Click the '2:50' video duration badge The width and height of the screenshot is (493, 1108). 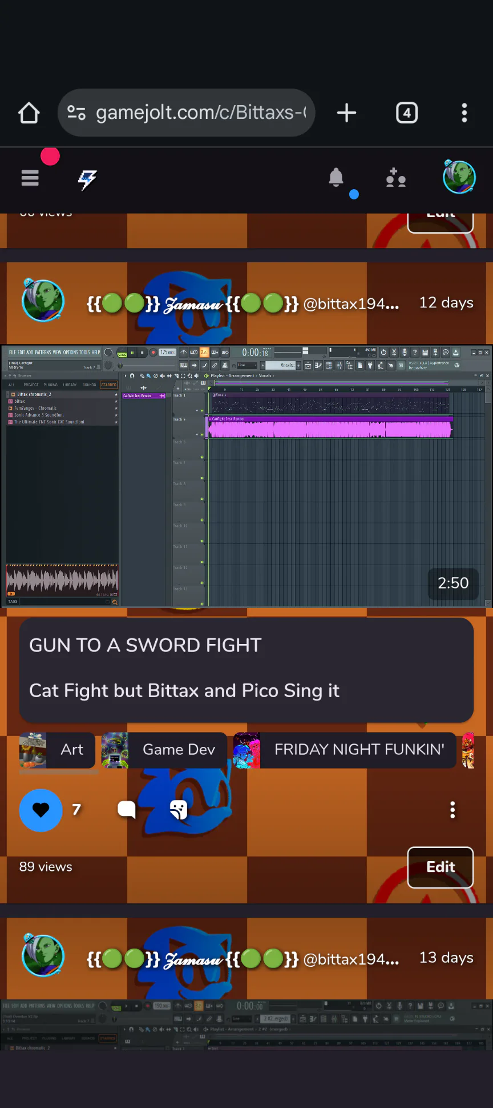(453, 583)
